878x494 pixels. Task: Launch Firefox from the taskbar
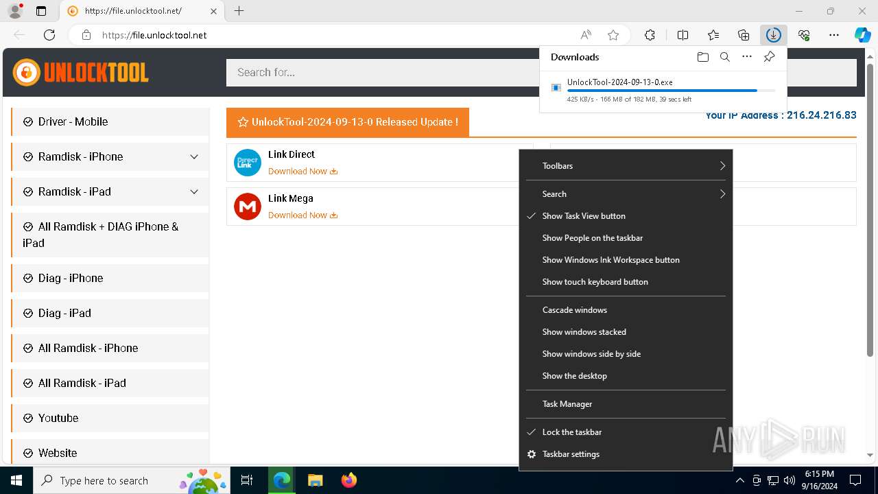click(x=348, y=480)
